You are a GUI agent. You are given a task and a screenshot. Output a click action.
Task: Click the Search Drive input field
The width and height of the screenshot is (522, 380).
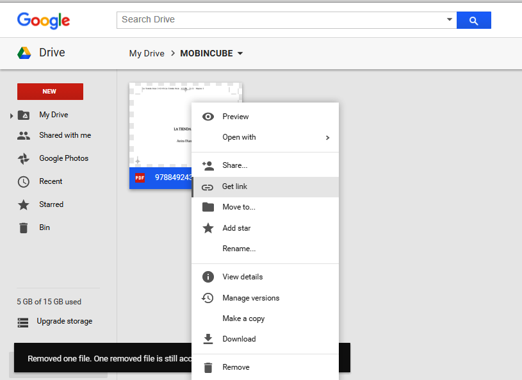(x=282, y=20)
